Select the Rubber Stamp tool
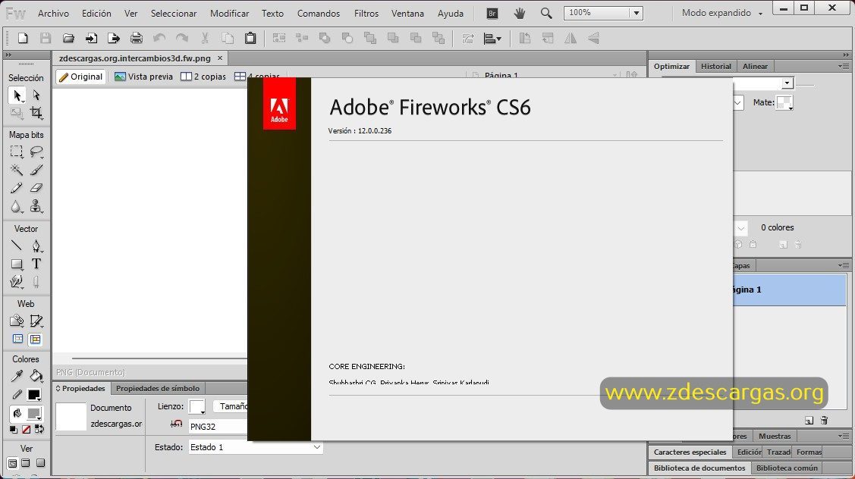 [x=36, y=207]
